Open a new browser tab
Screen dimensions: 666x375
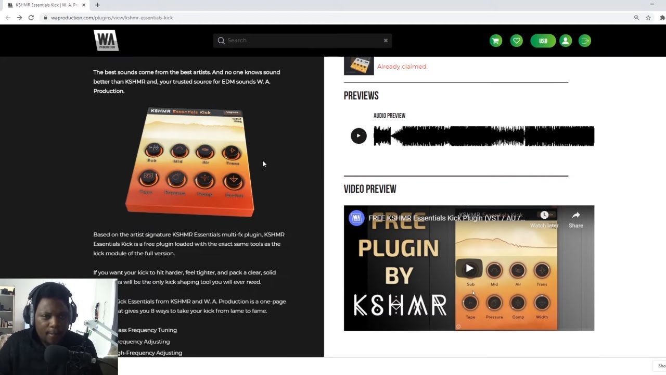[97, 5]
